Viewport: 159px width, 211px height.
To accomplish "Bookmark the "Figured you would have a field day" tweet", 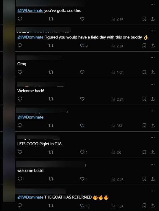I will coord(144,45).
